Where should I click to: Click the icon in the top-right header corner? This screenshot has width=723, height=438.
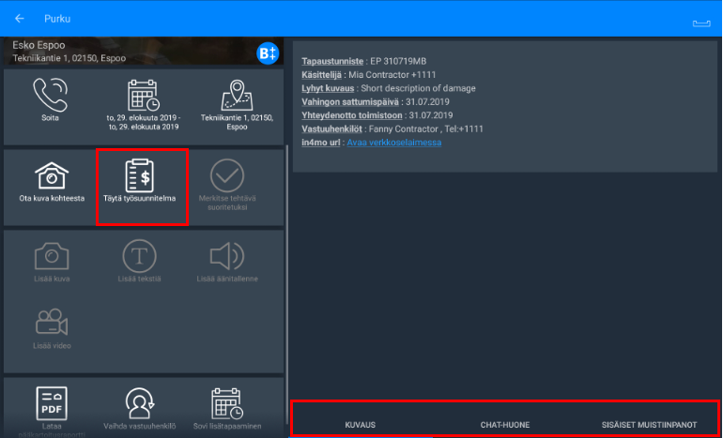pyautogui.click(x=700, y=21)
